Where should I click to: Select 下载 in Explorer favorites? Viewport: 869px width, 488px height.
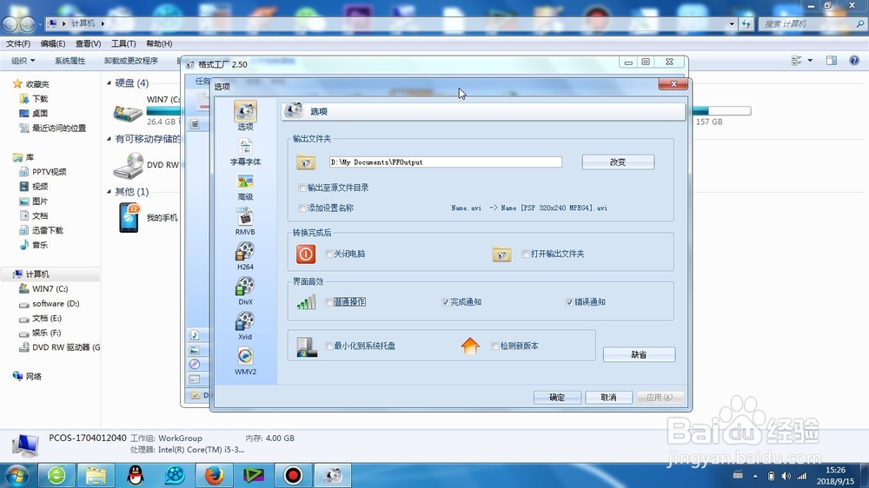click(35, 99)
